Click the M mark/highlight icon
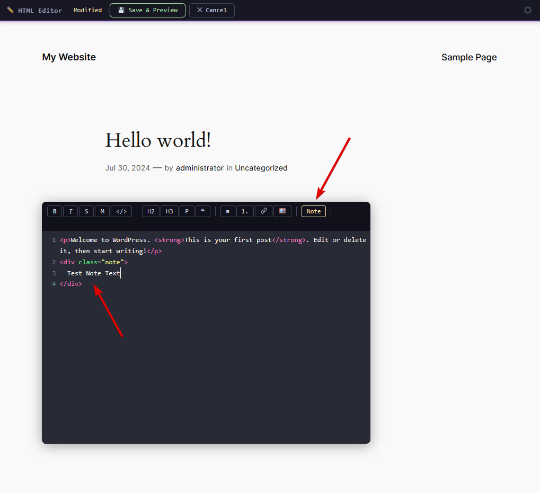The image size is (540, 493). click(102, 211)
